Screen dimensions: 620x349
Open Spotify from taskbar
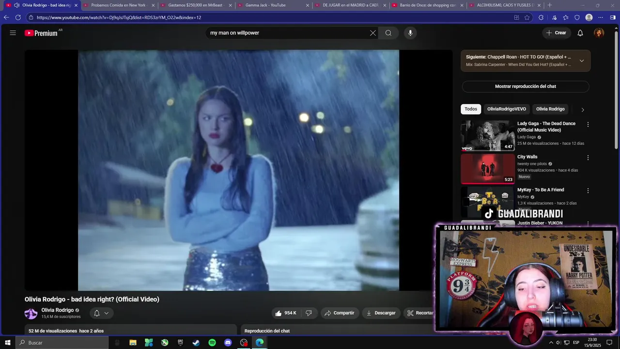212,343
